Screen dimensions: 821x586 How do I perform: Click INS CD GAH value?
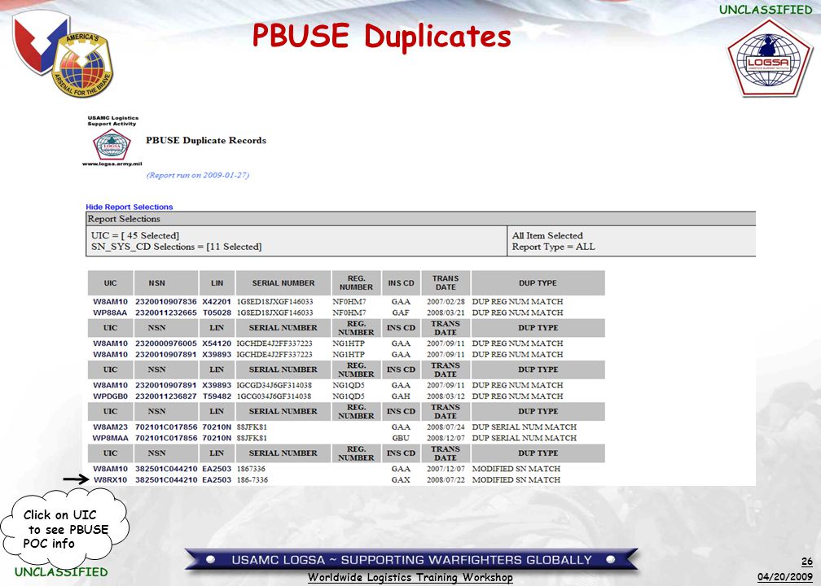click(x=401, y=396)
